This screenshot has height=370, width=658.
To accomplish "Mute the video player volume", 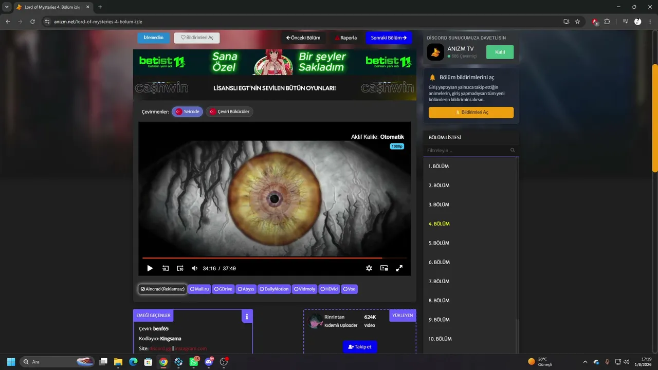I will pyautogui.click(x=194, y=268).
